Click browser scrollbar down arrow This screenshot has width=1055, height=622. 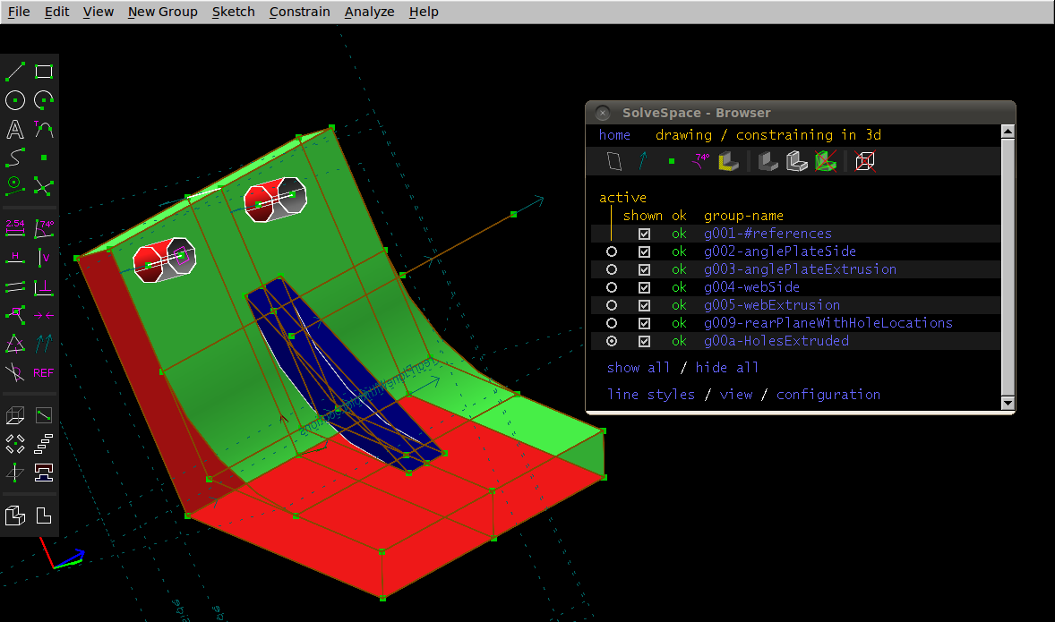pyautogui.click(x=1008, y=404)
